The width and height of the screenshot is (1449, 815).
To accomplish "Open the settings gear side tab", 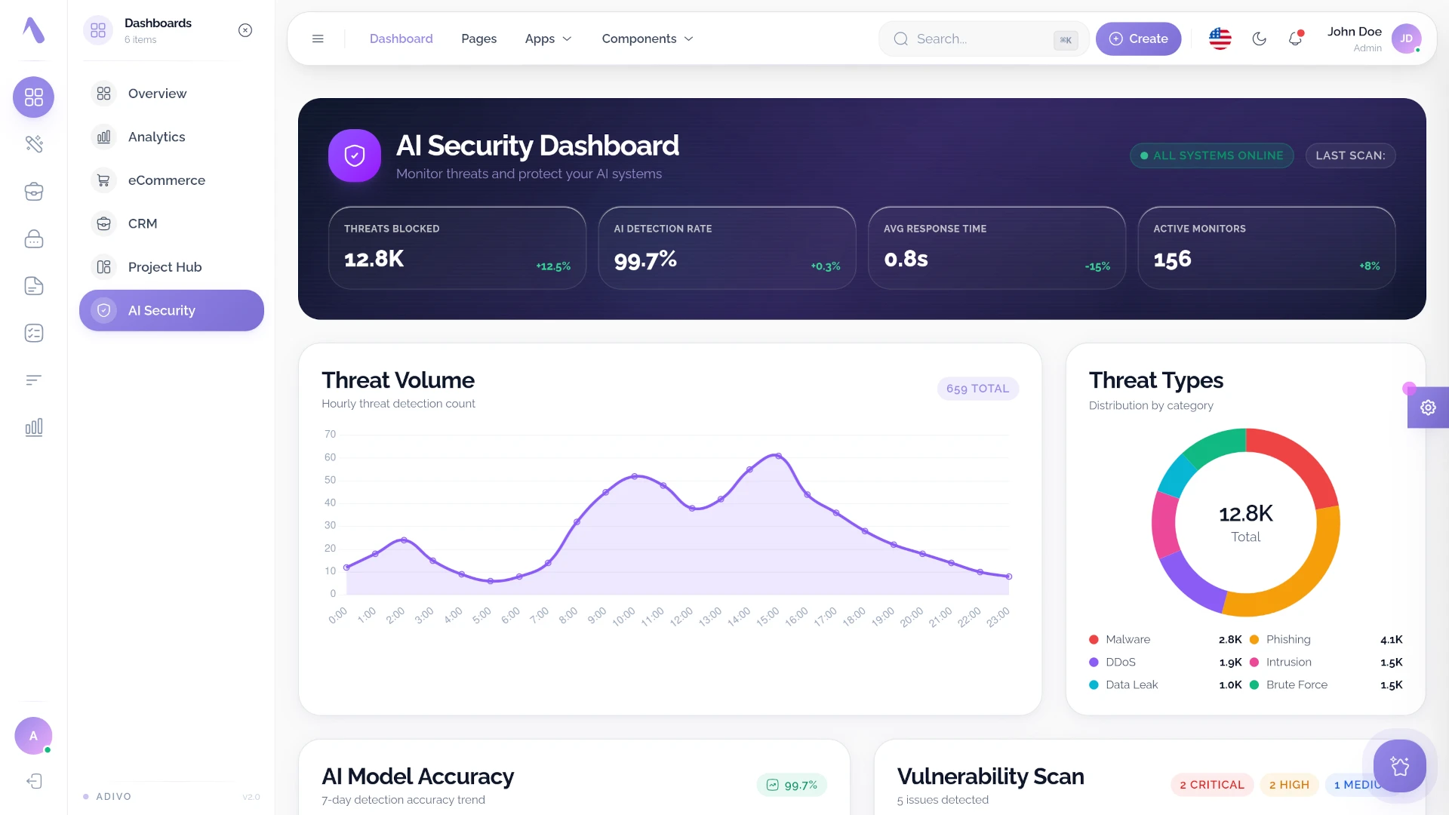I will [1428, 407].
